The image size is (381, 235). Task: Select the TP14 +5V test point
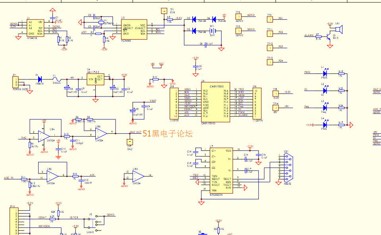[x=276, y=108]
